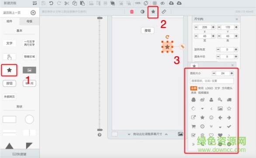Select the 方向箭头 icon category
Image resolution: width=256 pixels, height=158 pixels.
(x=227, y=88)
